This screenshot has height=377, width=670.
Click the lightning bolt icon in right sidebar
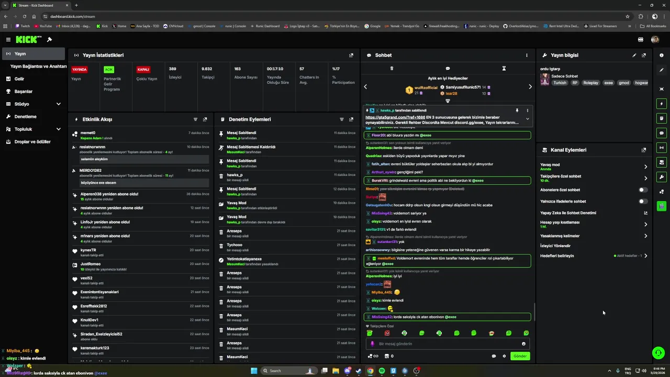pos(662,104)
